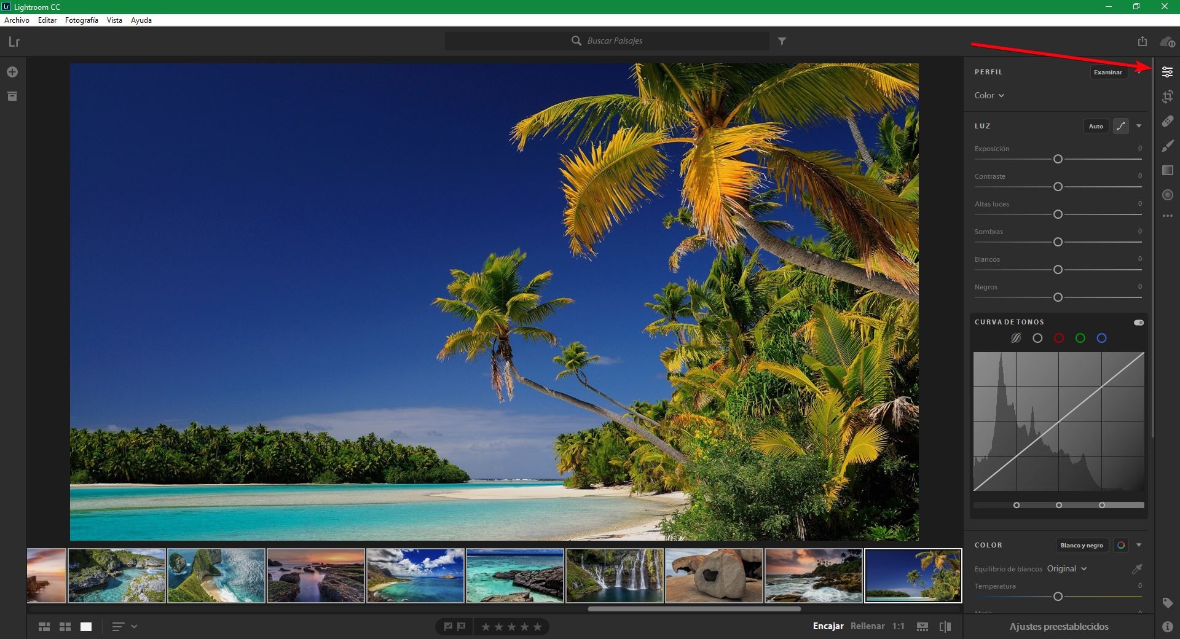Show or hide the filmstrip
Image resolution: width=1180 pixels, height=639 pixels.
(x=922, y=627)
